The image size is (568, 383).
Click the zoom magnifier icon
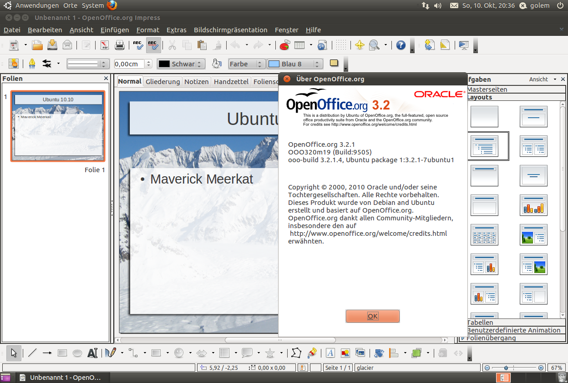(x=374, y=45)
